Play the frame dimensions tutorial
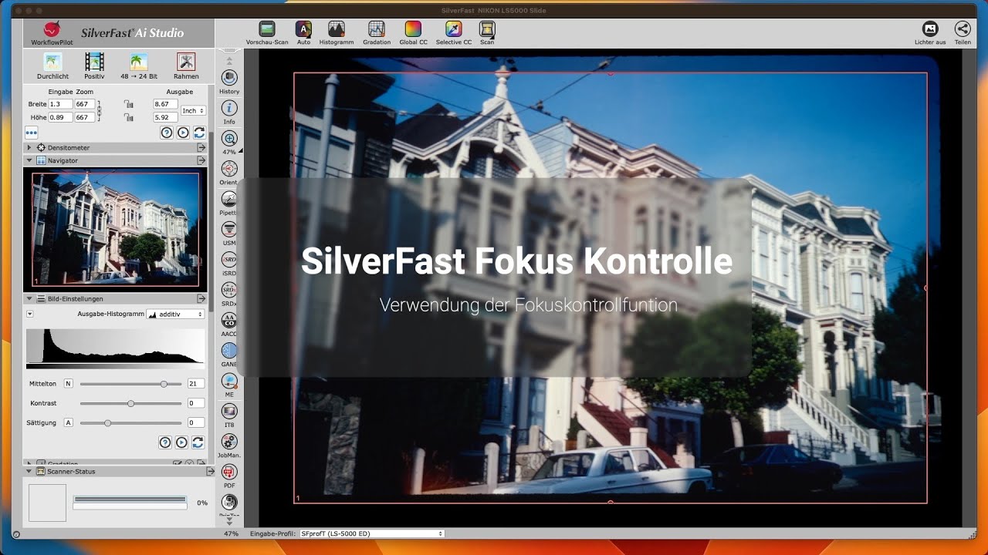 click(x=183, y=133)
